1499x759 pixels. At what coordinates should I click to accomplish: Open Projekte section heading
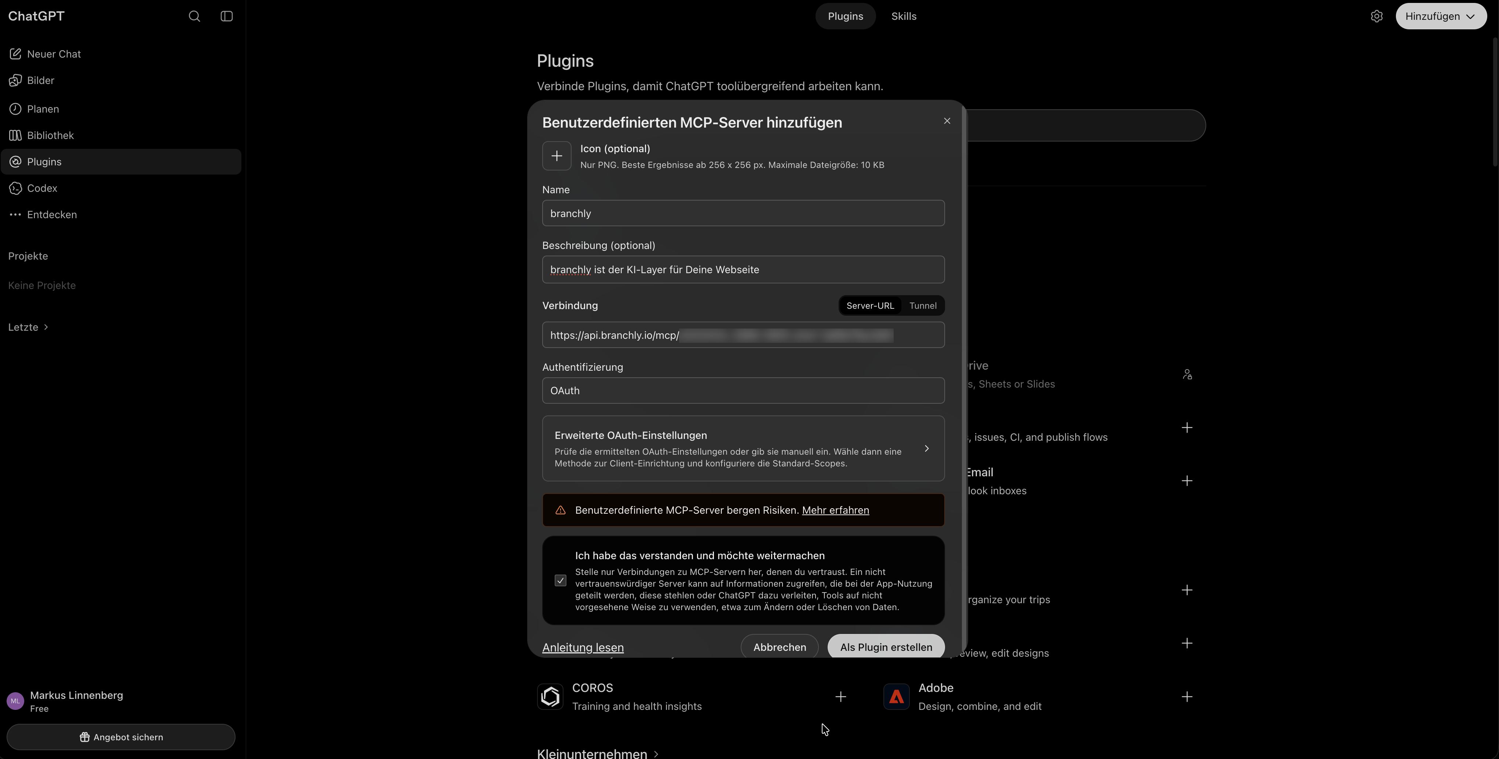click(28, 256)
